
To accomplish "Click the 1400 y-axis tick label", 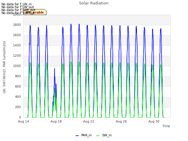I will tap(17, 46).
